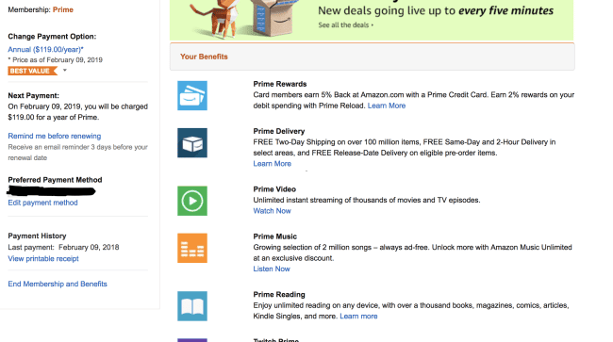The width and height of the screenshot is (613, 342).
Task: Open Edit payment method link
Action: (42, 203)
